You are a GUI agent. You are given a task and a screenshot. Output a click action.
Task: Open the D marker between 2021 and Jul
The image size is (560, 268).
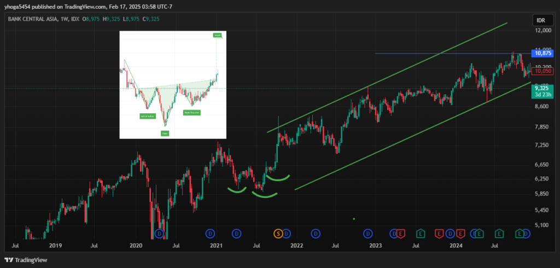pyautogui.click(x=237, y=234)
